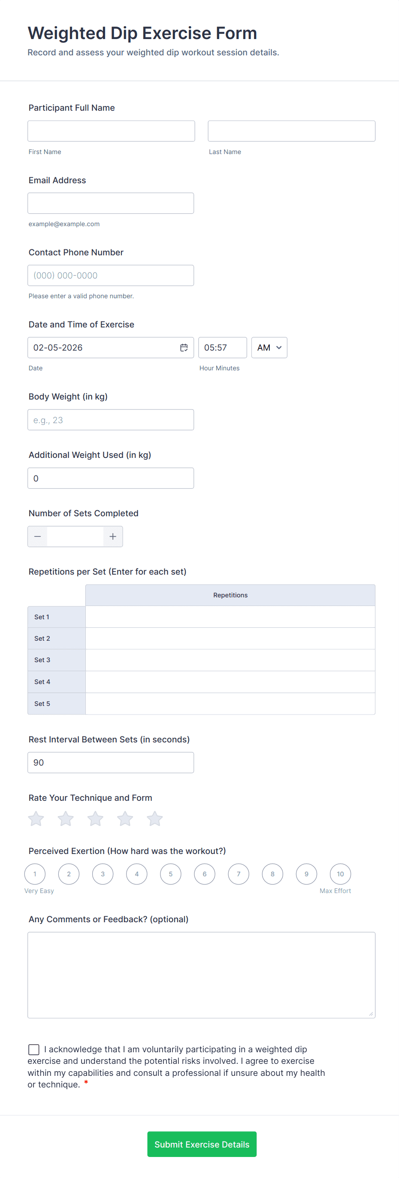Focus the First Name field

(111, 131)
